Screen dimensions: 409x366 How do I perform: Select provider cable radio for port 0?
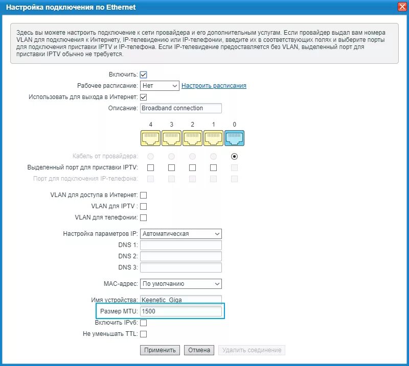(234, 156)
